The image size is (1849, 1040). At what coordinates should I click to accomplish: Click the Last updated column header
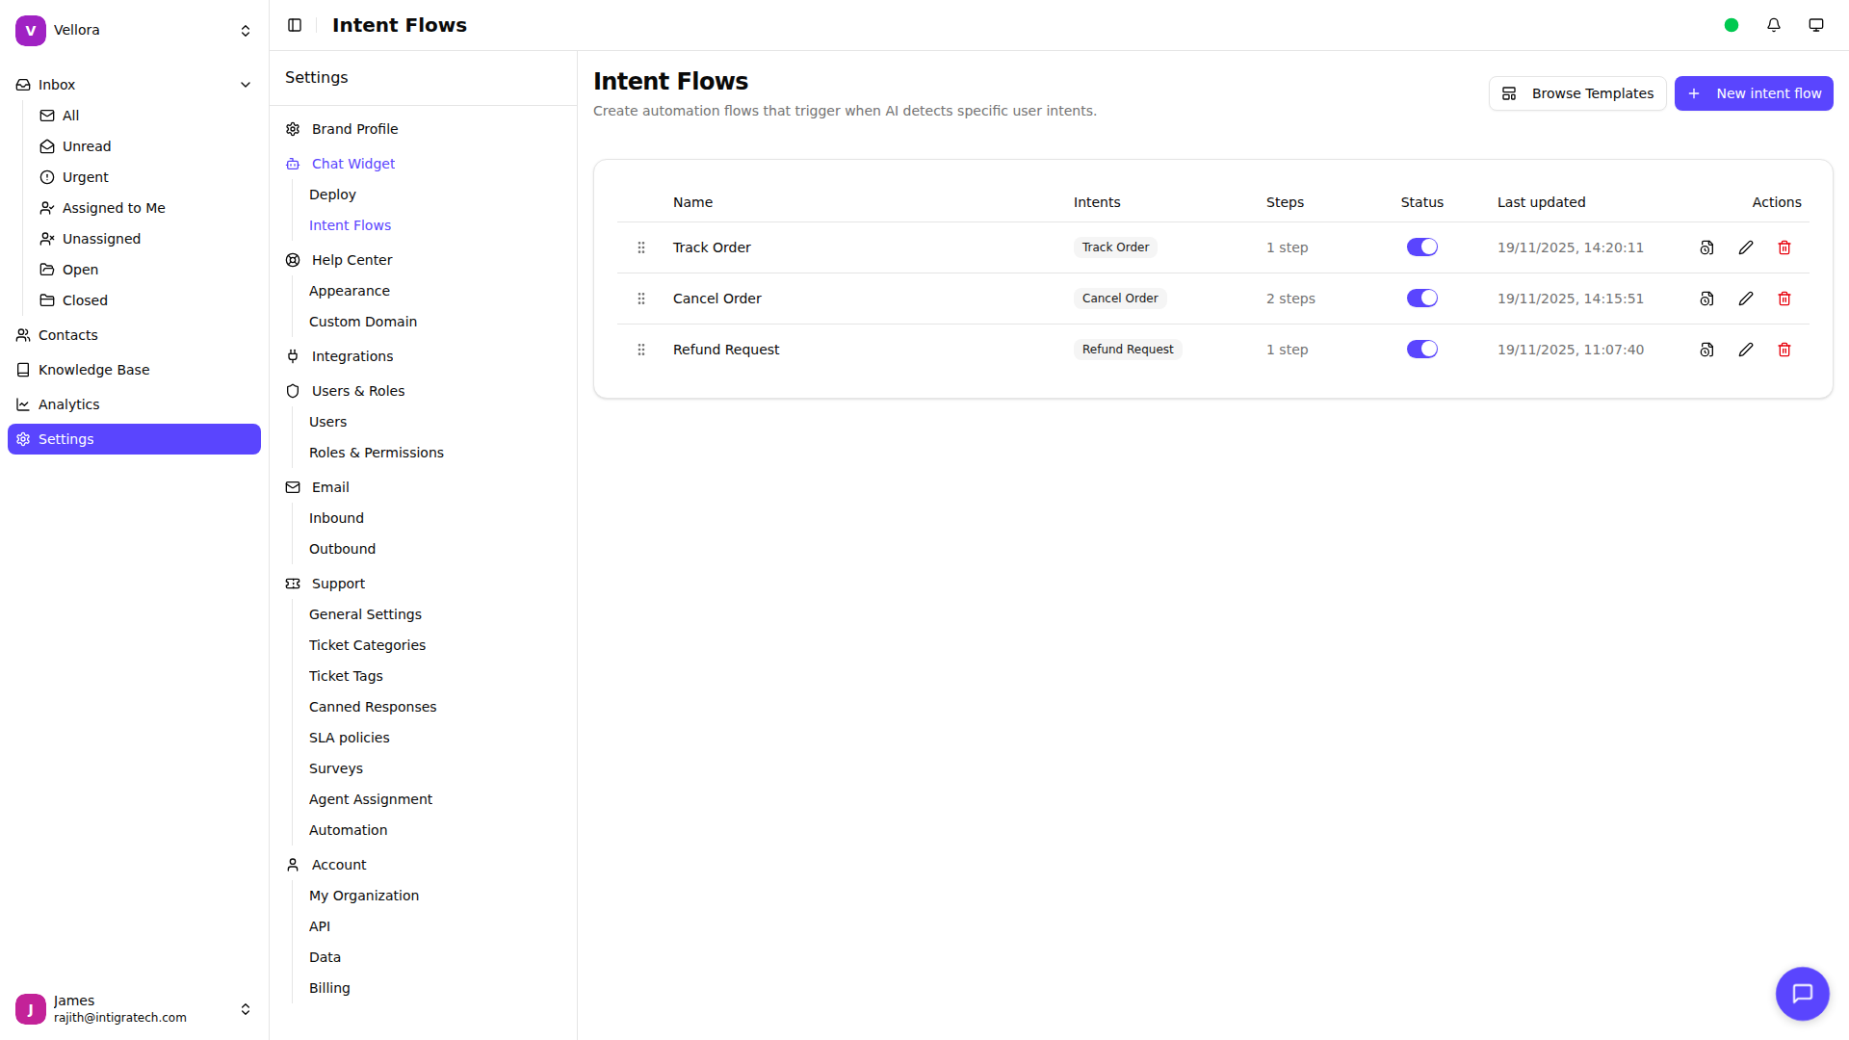[1541, 202]
